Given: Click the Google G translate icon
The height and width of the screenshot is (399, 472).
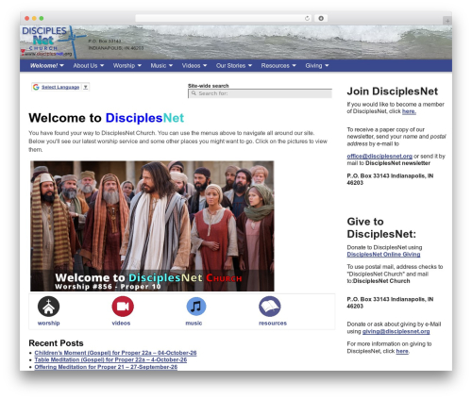Looking at the screenshot, I should pos(36,87).
